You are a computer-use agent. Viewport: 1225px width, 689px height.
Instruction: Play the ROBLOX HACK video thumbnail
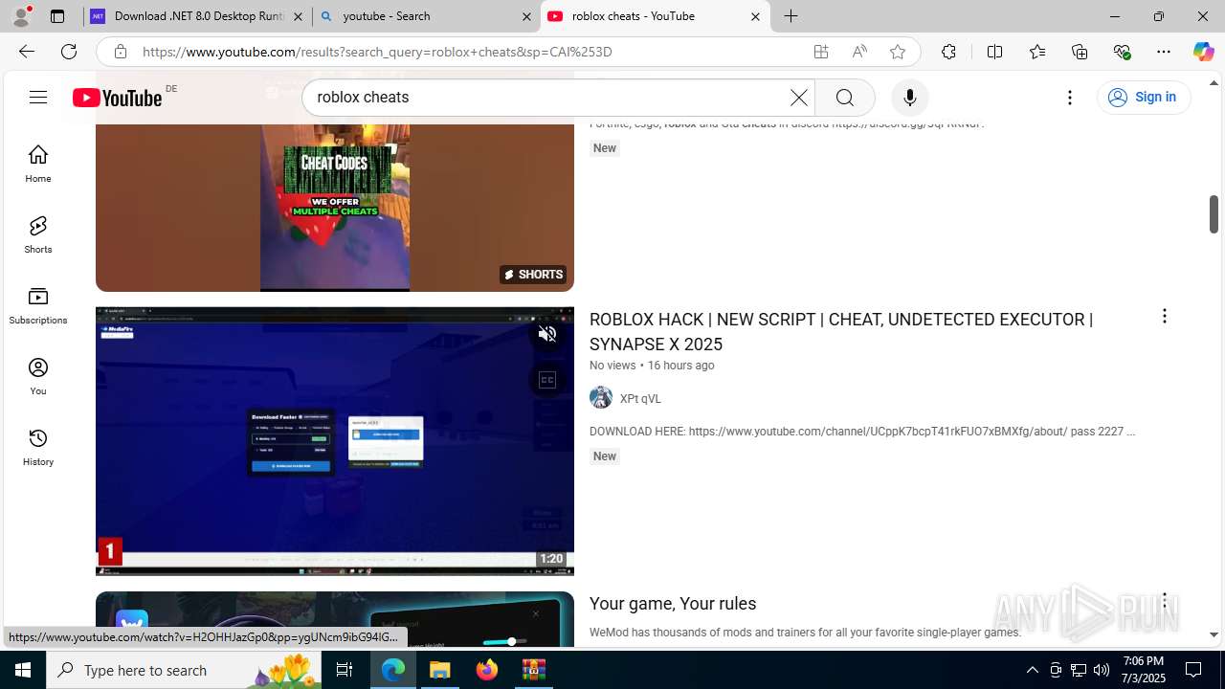tap(335, 441)
